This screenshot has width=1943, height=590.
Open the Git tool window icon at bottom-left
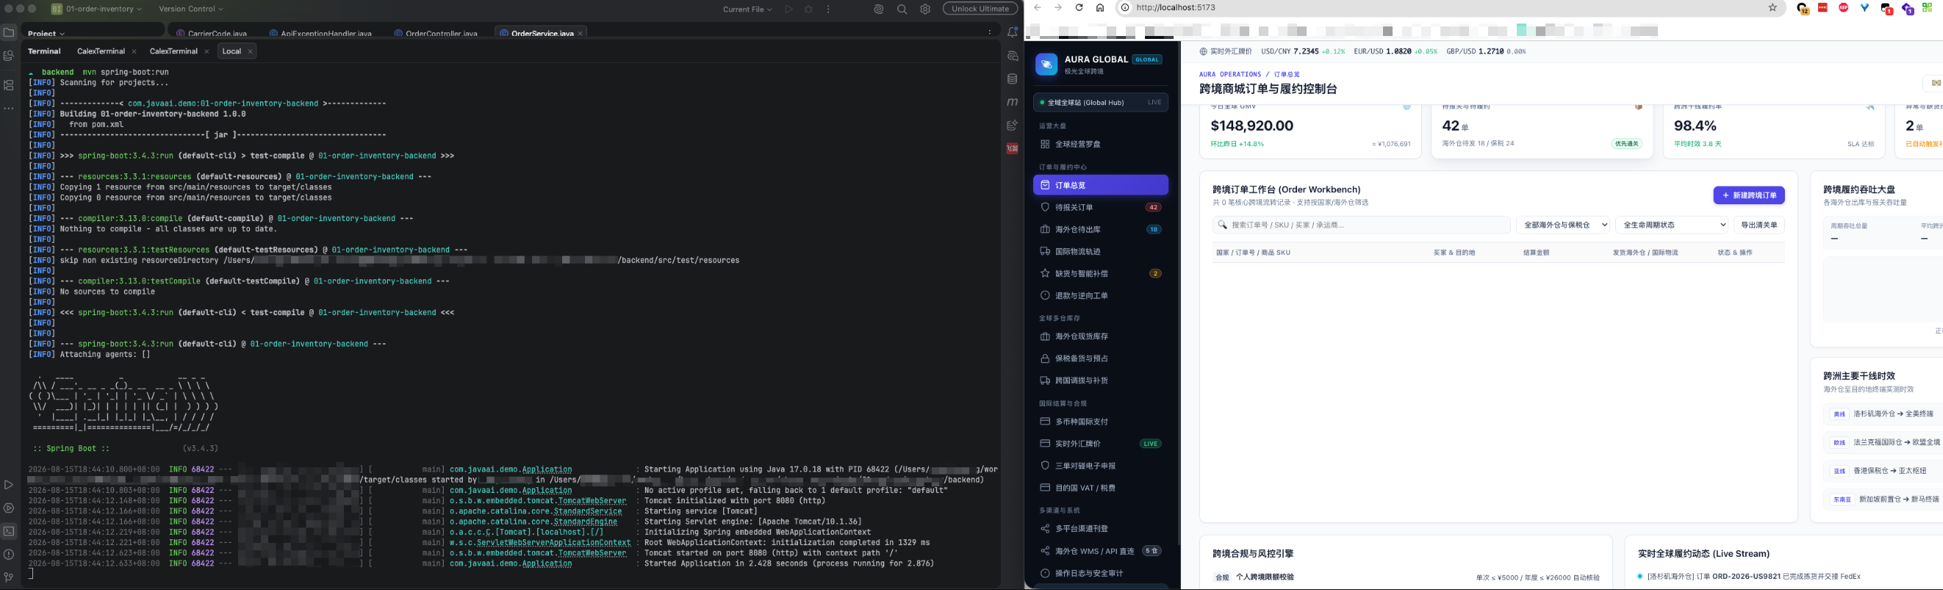pyautogui.click(x=9, y=578)
